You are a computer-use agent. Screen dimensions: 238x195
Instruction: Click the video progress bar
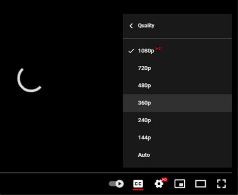(116, 172)
